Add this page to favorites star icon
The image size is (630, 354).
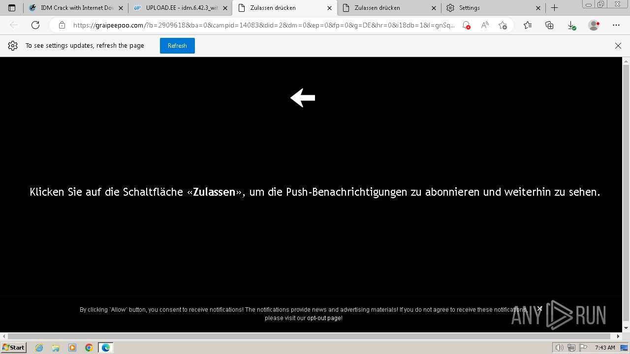coord(503,25)
